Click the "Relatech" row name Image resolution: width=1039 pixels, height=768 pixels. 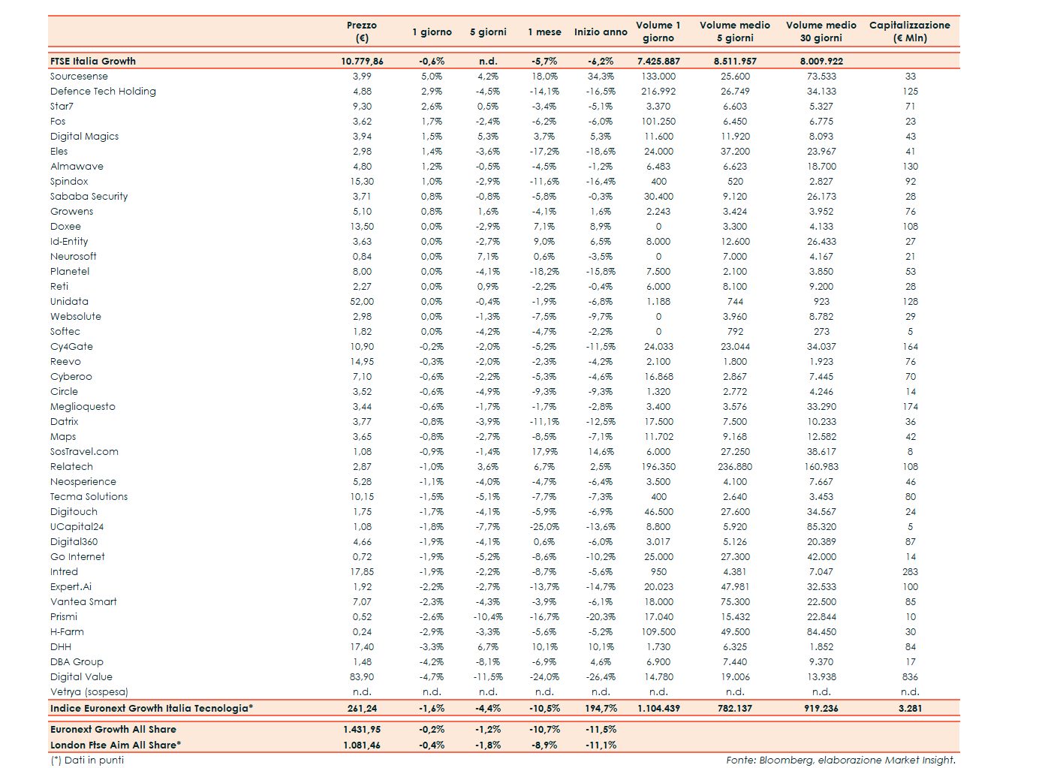(71, 466)
